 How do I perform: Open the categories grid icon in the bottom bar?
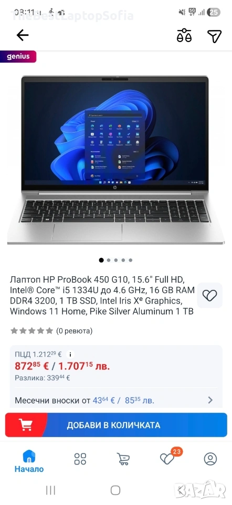(80, 459)
